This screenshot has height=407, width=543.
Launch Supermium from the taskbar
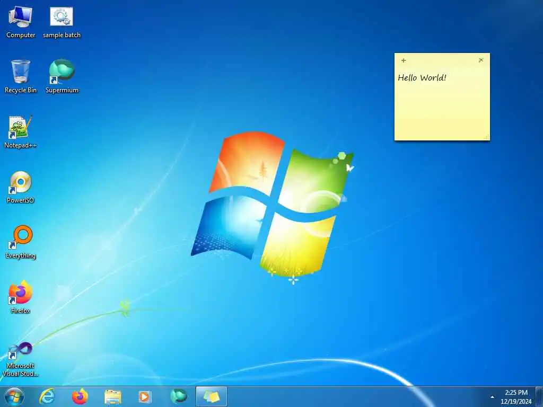tap(178, 396)
